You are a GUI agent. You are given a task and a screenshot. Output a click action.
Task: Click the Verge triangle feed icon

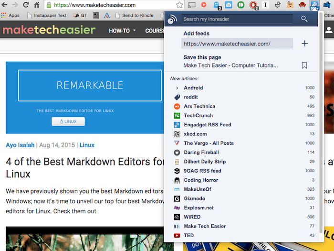[177, 143]
